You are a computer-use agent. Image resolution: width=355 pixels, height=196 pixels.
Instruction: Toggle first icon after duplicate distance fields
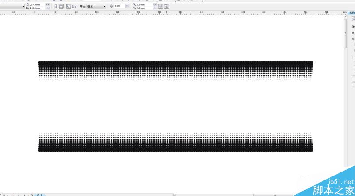pos(161,6)
